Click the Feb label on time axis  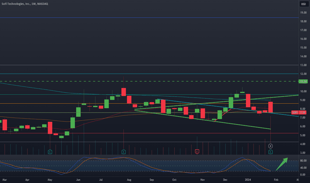click(276, 180)
